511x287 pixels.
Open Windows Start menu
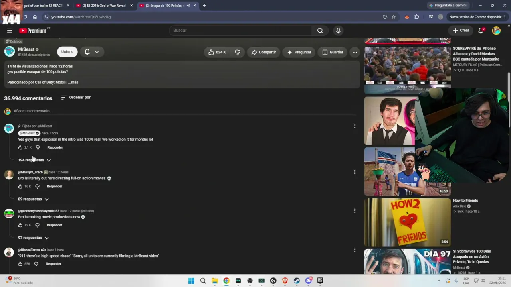pos(191,281)
